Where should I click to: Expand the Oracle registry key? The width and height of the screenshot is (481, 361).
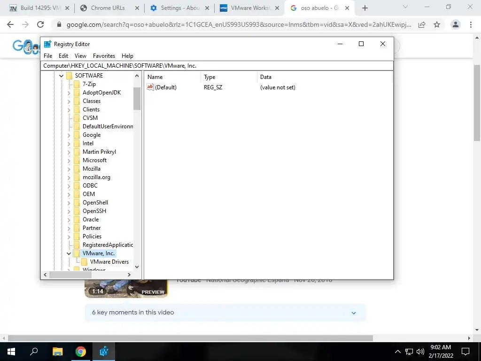point(69,220)
